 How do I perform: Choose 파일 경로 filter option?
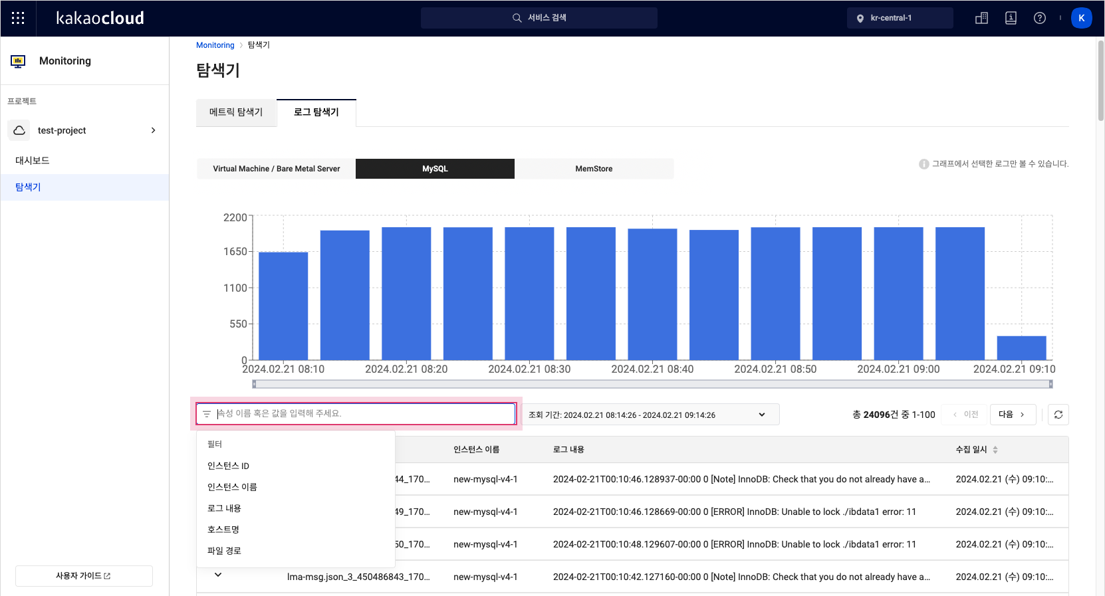[x=296, y=551]
